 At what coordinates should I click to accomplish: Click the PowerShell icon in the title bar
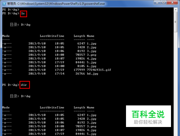pos(4,4)
